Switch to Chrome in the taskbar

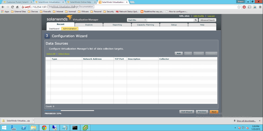44,128
